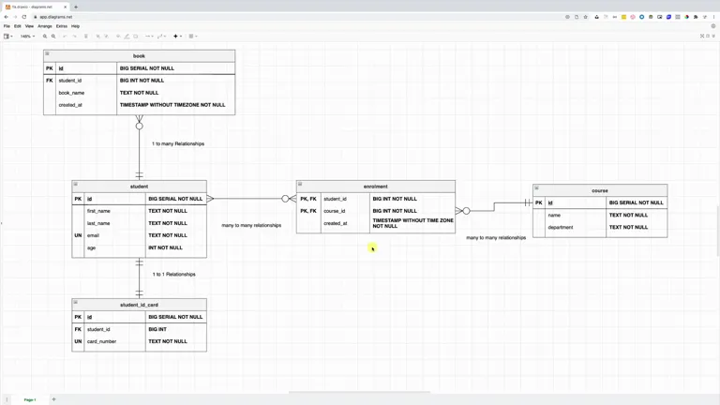The height and width of the screenshot is (405, 720).
Task: Click the zoom out magnifier icon
Action: pos(53,37)
